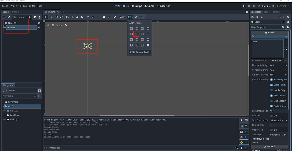Attach a script to the selected node
The width and height of the screenshot is (292, 151).
coord(35,17)
